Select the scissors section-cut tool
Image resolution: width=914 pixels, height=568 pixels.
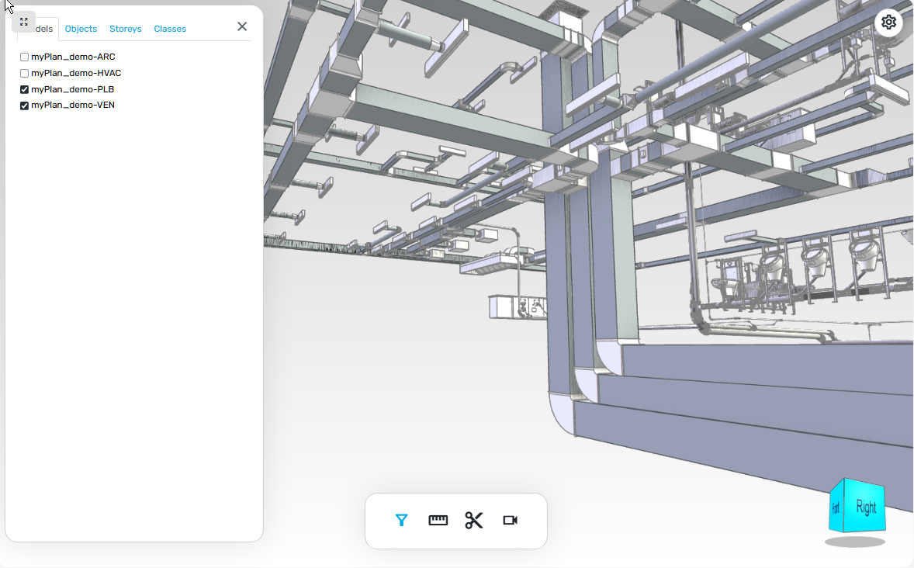[x=474, y=520]
